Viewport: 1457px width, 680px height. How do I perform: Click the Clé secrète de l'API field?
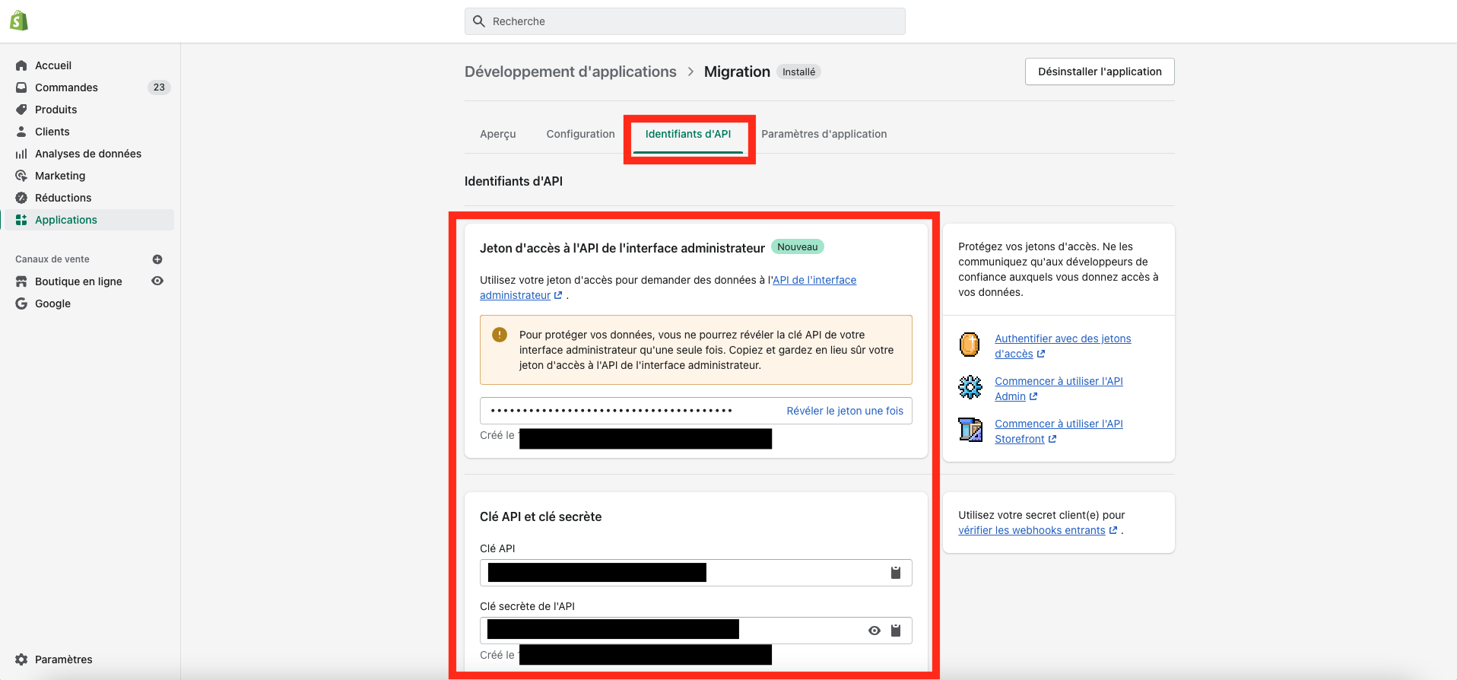tap(696, 631)
